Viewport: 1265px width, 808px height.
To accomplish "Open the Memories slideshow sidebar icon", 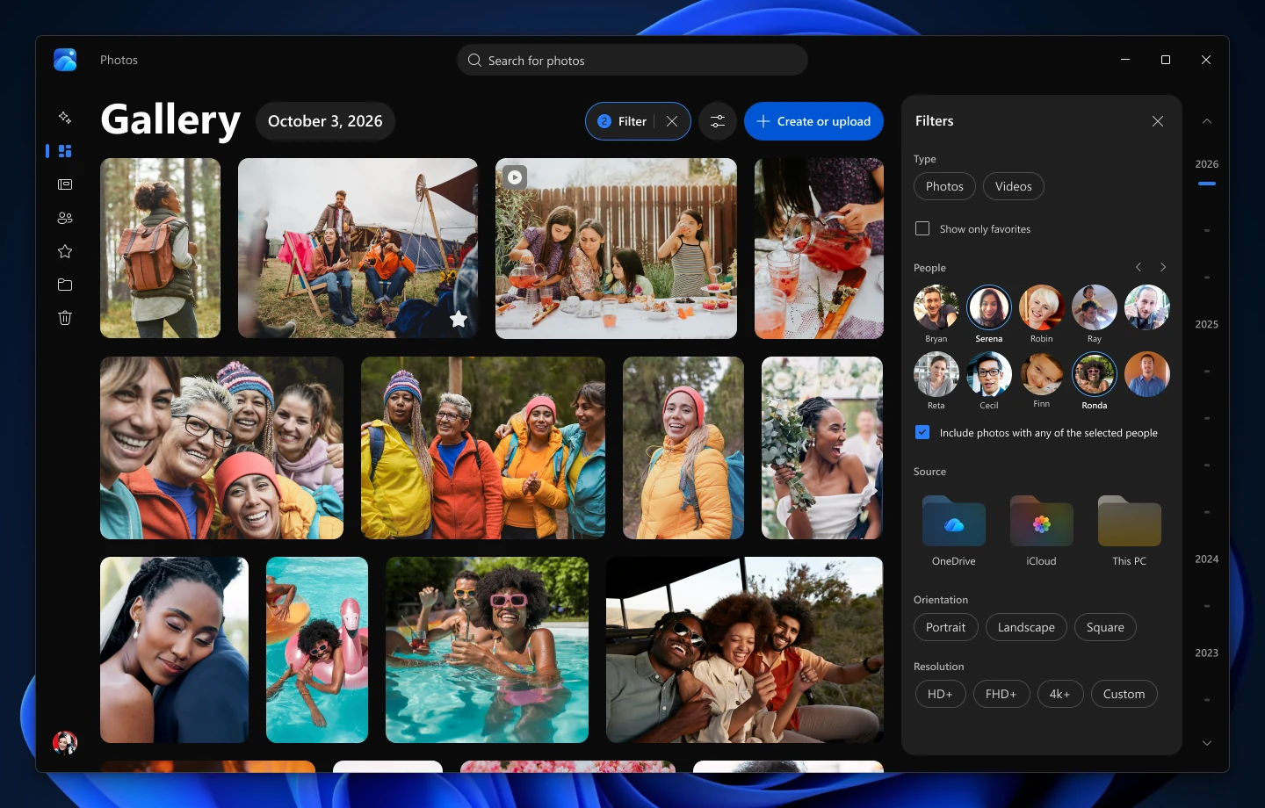I will coord(65,184).
